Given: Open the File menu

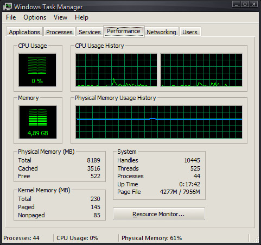Looking at the screenshot, I should (11, 17).
